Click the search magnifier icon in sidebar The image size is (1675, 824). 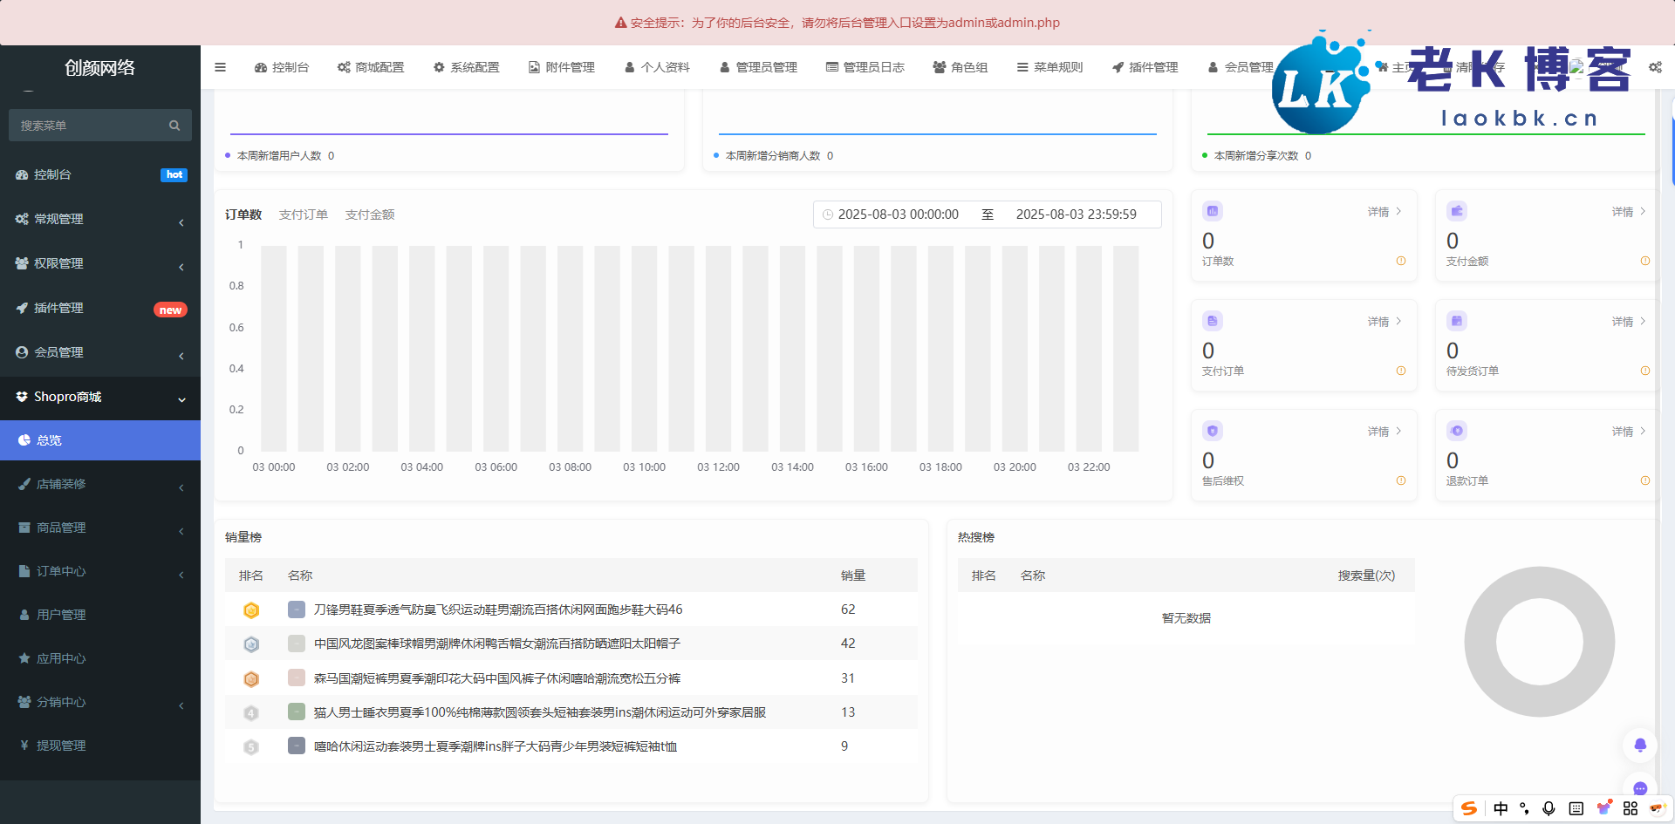pyautogui.click(x=174, y=126)
